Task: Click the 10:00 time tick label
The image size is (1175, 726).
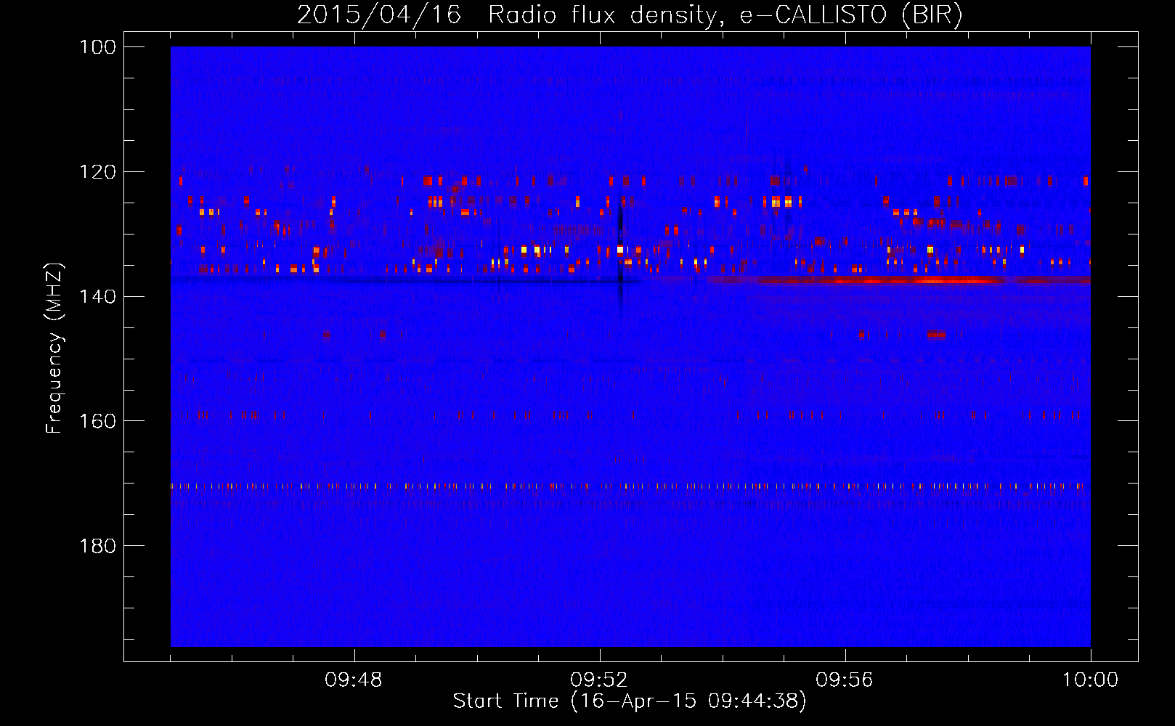Action: click(1091, 680)
